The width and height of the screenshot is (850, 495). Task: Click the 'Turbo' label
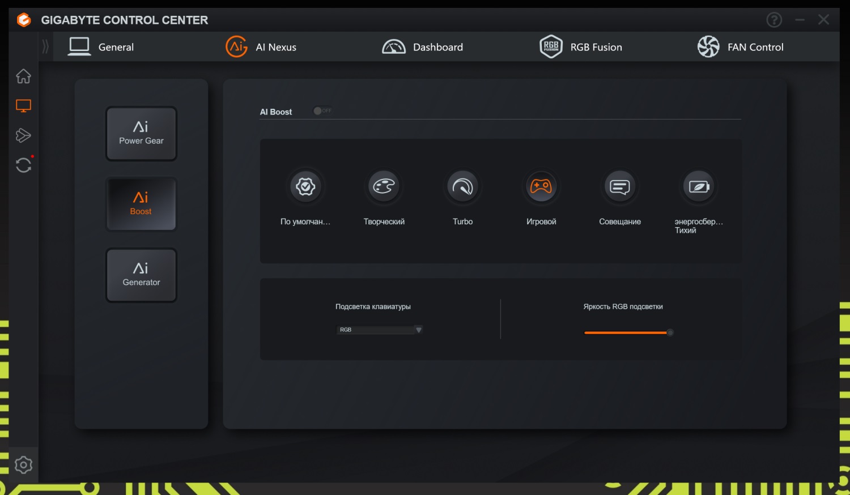[x=463, y=222]
